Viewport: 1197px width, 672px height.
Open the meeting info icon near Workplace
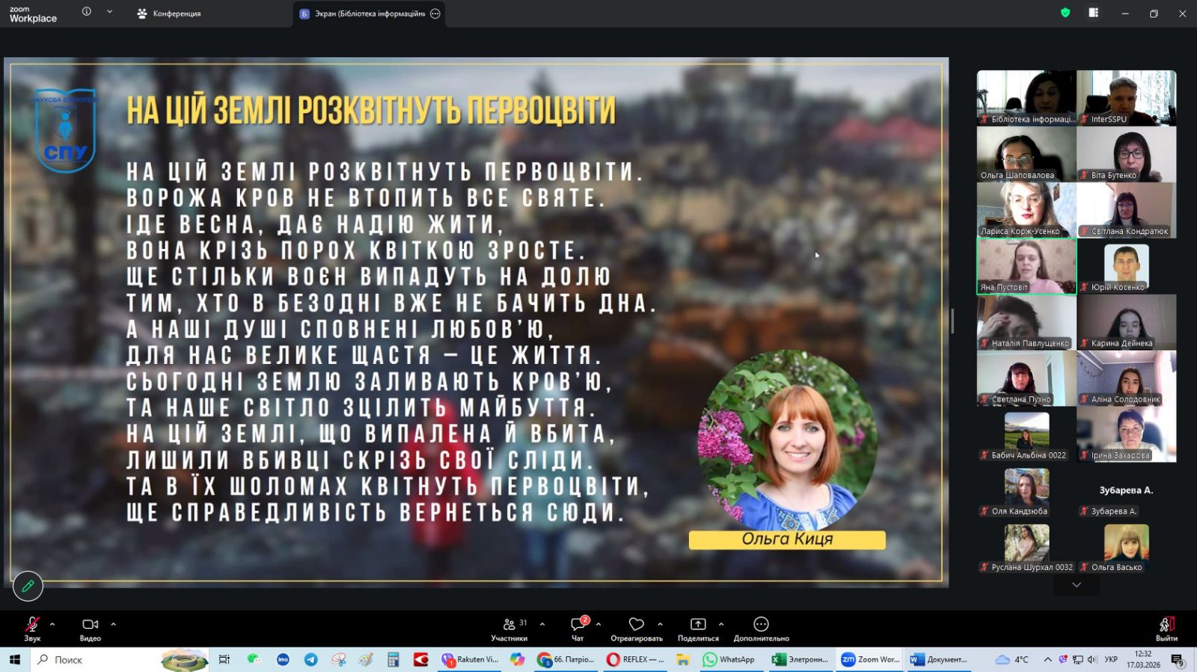point(87,12)
